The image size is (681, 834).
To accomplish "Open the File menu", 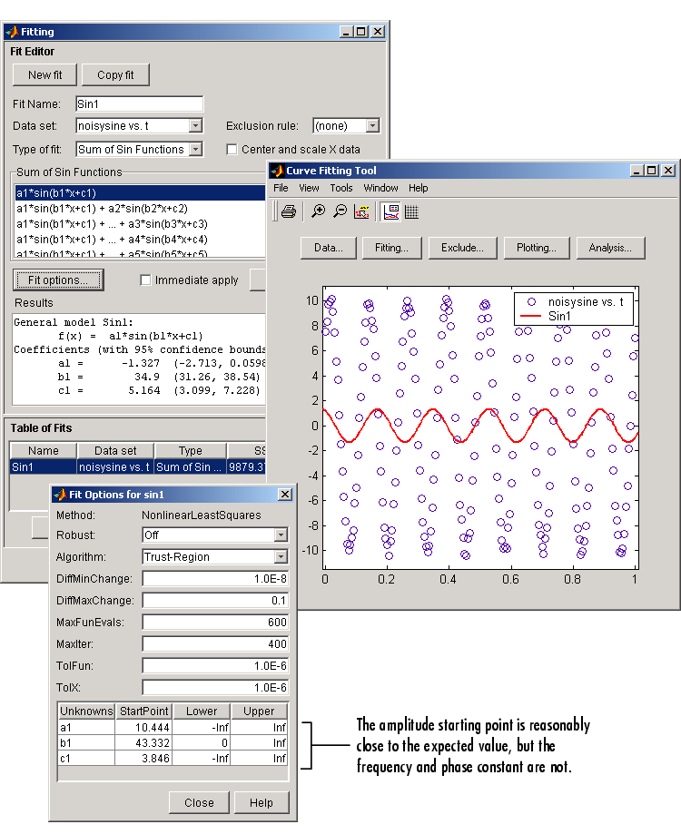I will (x=281, y=188).
